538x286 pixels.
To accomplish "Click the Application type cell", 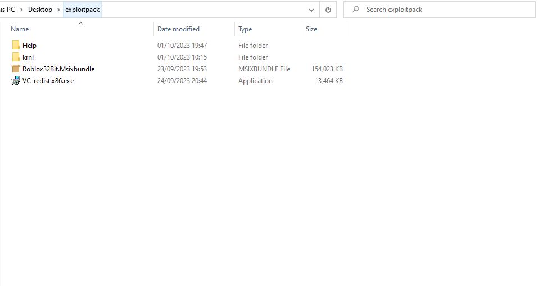I will coord(255,81).
